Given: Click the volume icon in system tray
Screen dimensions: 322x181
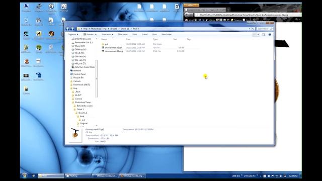Looking at the screenshot, I should tap(281, 176).
